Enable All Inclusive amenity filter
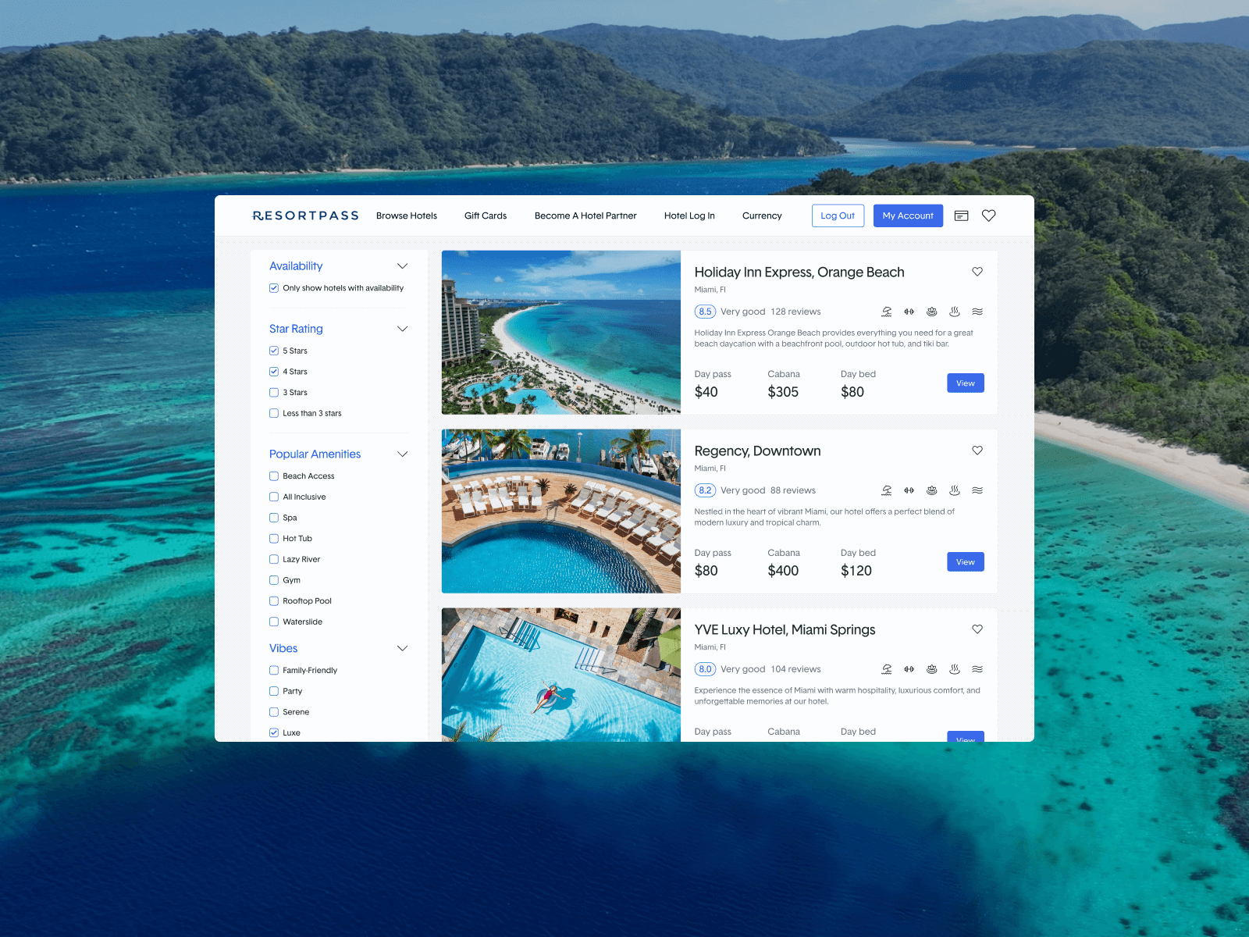Screen dimensions: 1249x937 274,497
